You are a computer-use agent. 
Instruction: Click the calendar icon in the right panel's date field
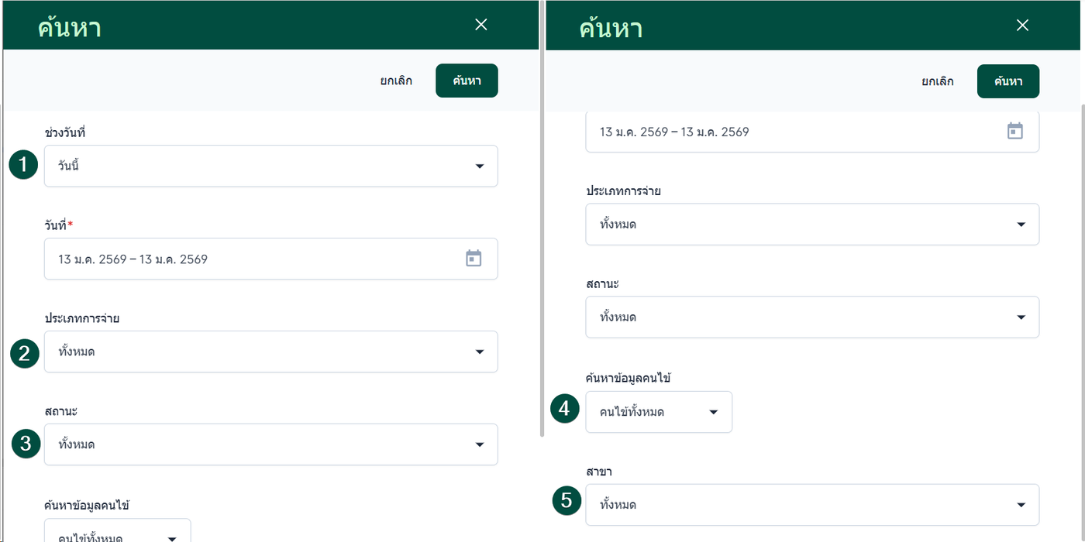(x=1014, y=132)
